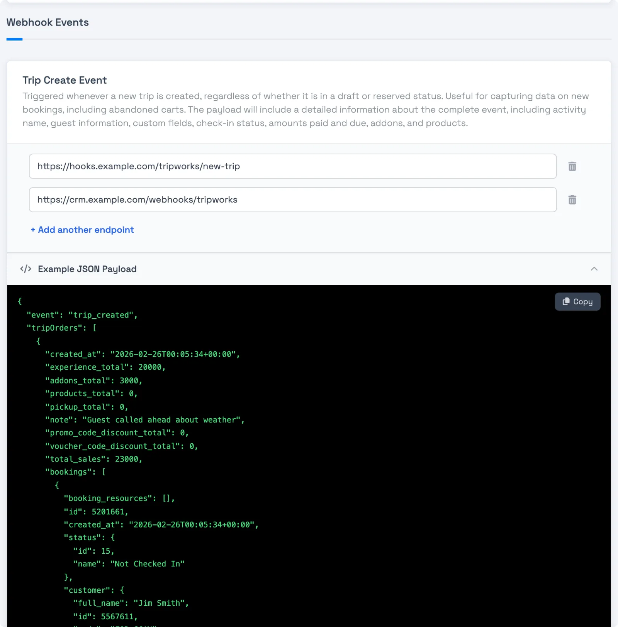Image resolution: width=618 pixels, height=627 pixels.
Task: Copy the JSON payload to clipboard
Action: coord(577,302)
